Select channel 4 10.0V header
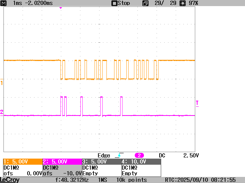This screenshot has height=183, width=245. [x=141, y=162]
